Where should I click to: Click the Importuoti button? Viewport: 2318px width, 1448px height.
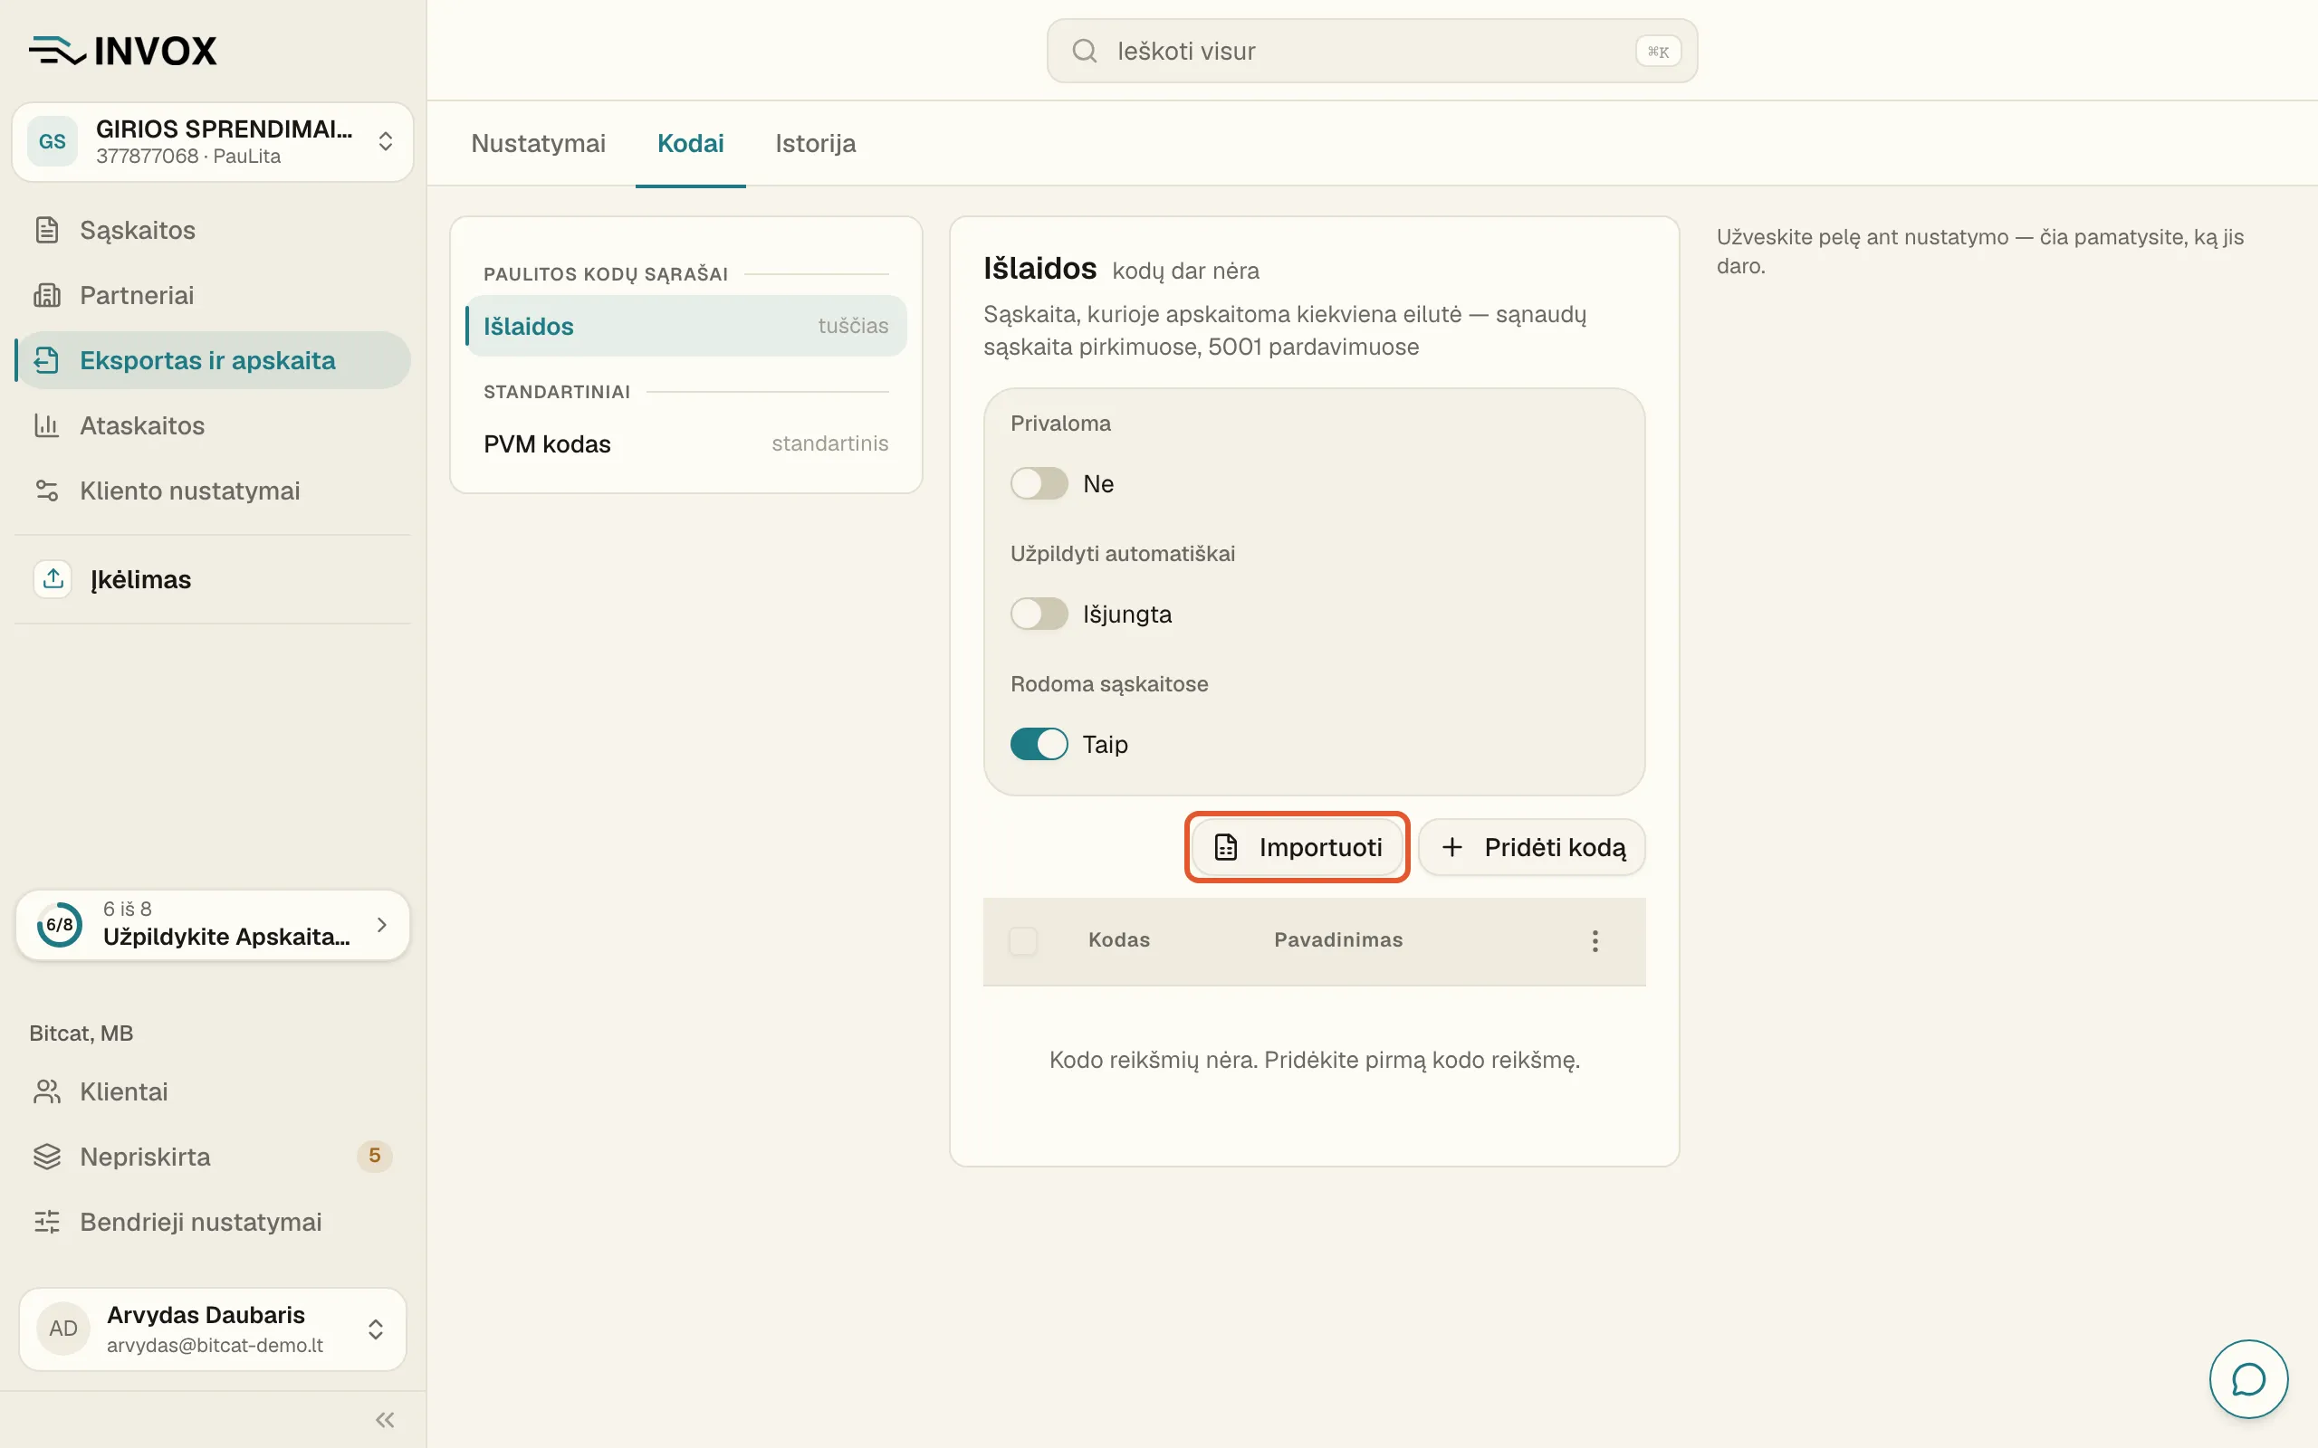pos(1297,846)
